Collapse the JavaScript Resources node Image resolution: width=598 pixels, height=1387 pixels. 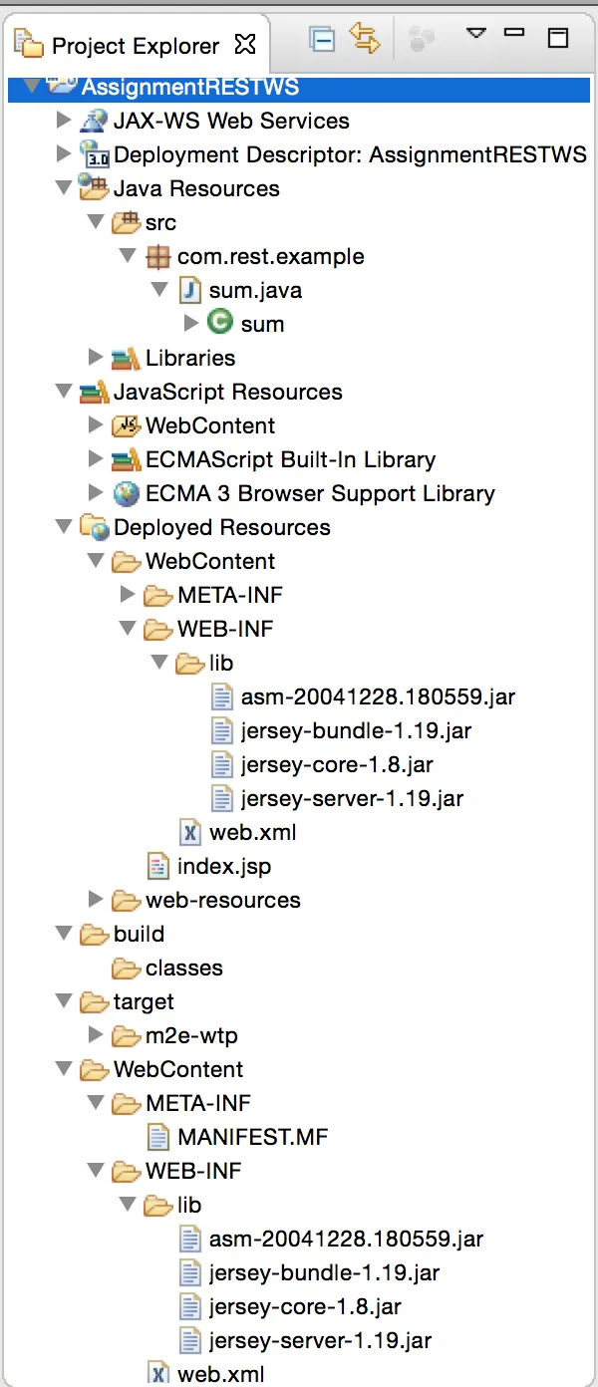64,392
